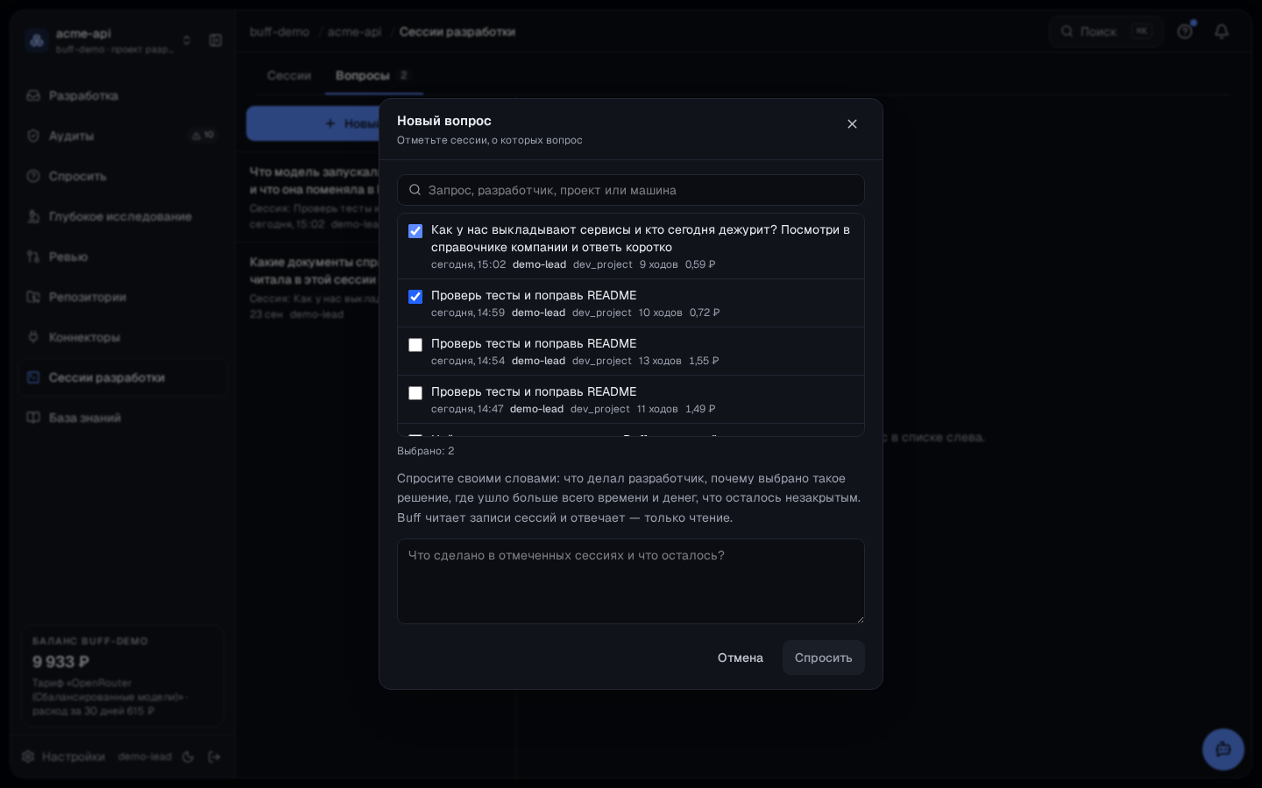
Task: Click the "Выбрано: 2" counter text
Action: click(426, 451)
